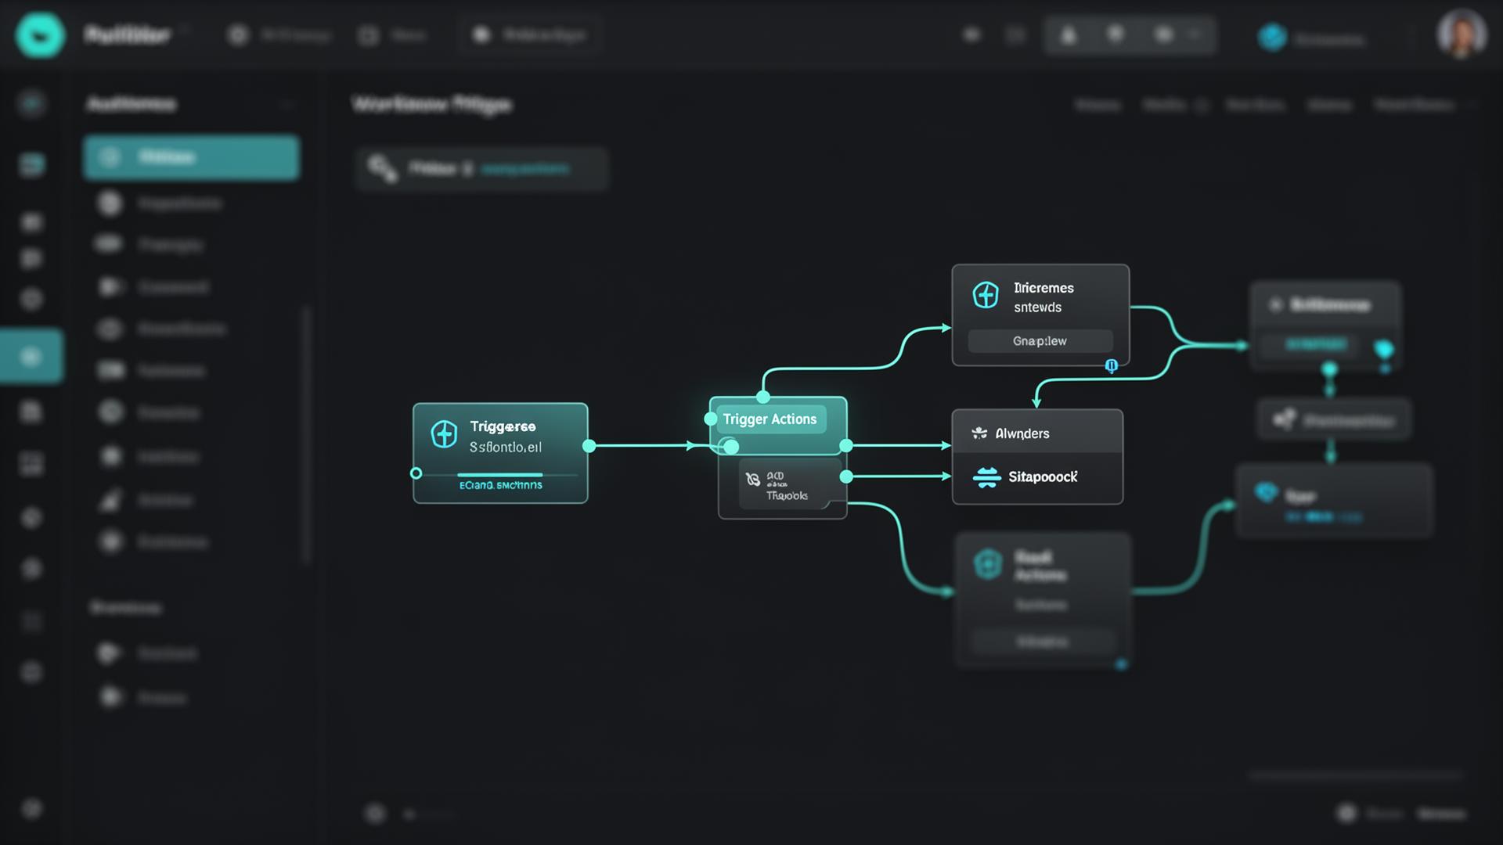1503x845 pixels.
Task: Select the Sitapoocck row
Action: point(1037,477)
